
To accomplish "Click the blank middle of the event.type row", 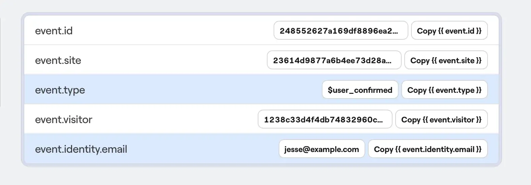I will [x=202, y=90].
